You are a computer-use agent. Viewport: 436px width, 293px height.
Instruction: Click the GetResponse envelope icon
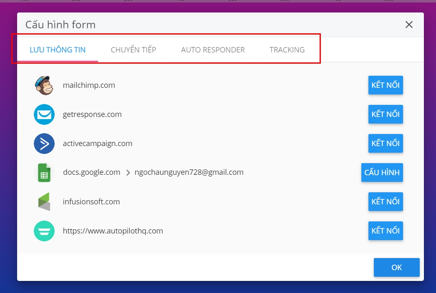(44, 114)
